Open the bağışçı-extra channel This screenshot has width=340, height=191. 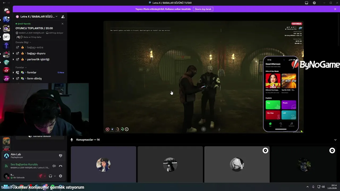tap(40, 47)
